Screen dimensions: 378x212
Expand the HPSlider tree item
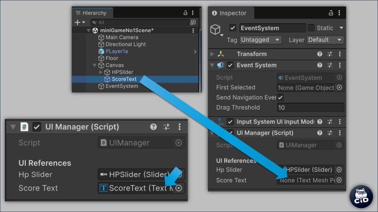click(101, 72)
